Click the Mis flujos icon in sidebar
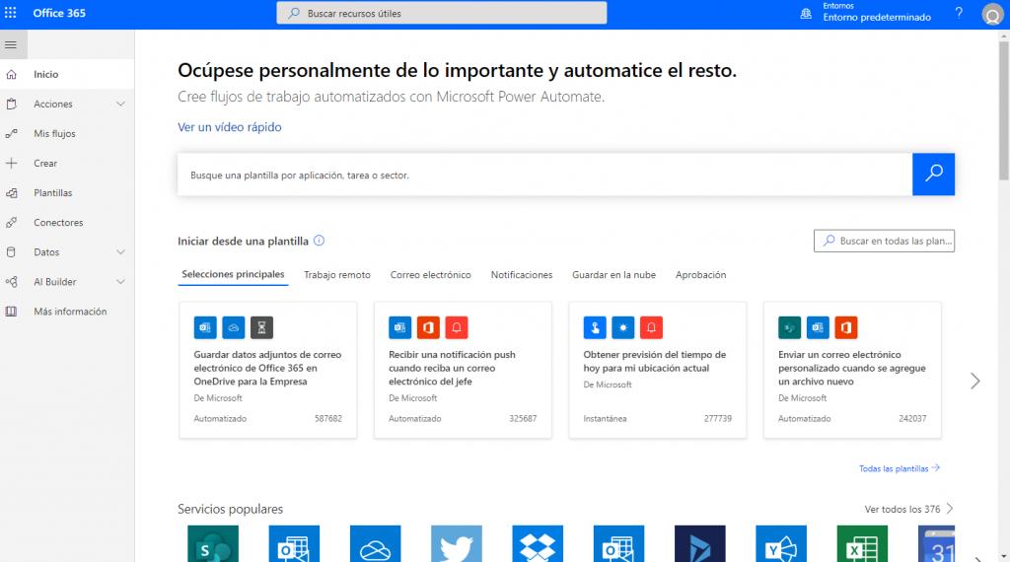 (x=11, y=134)
